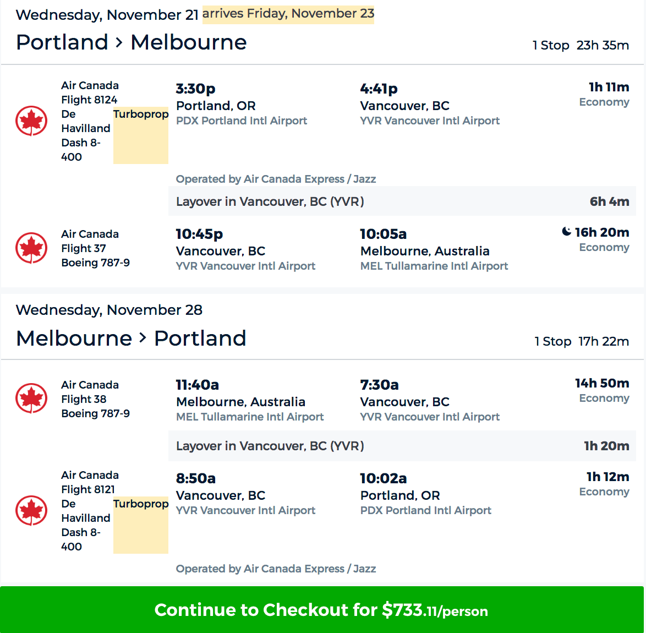This screenshot has width=646, height=633.
Task: Select MEL Tullamarine Intl Airport arrival text
Action: click(434, 266)
